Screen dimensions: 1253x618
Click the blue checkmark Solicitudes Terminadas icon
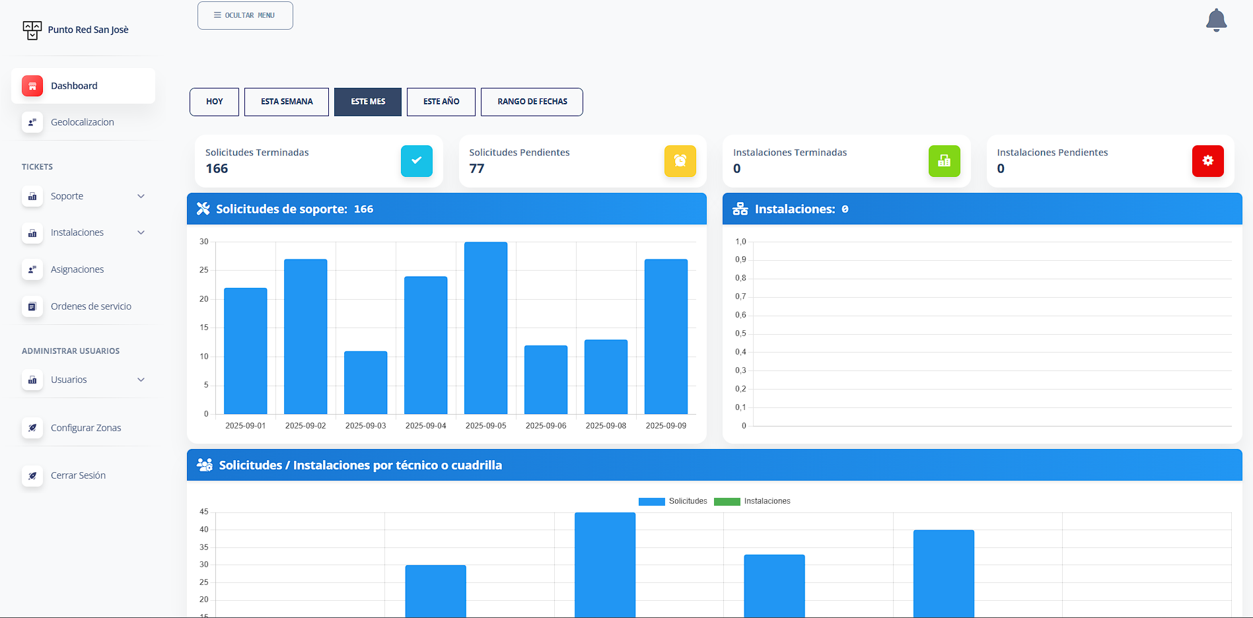pyautogui.click(x=416, y=161)
